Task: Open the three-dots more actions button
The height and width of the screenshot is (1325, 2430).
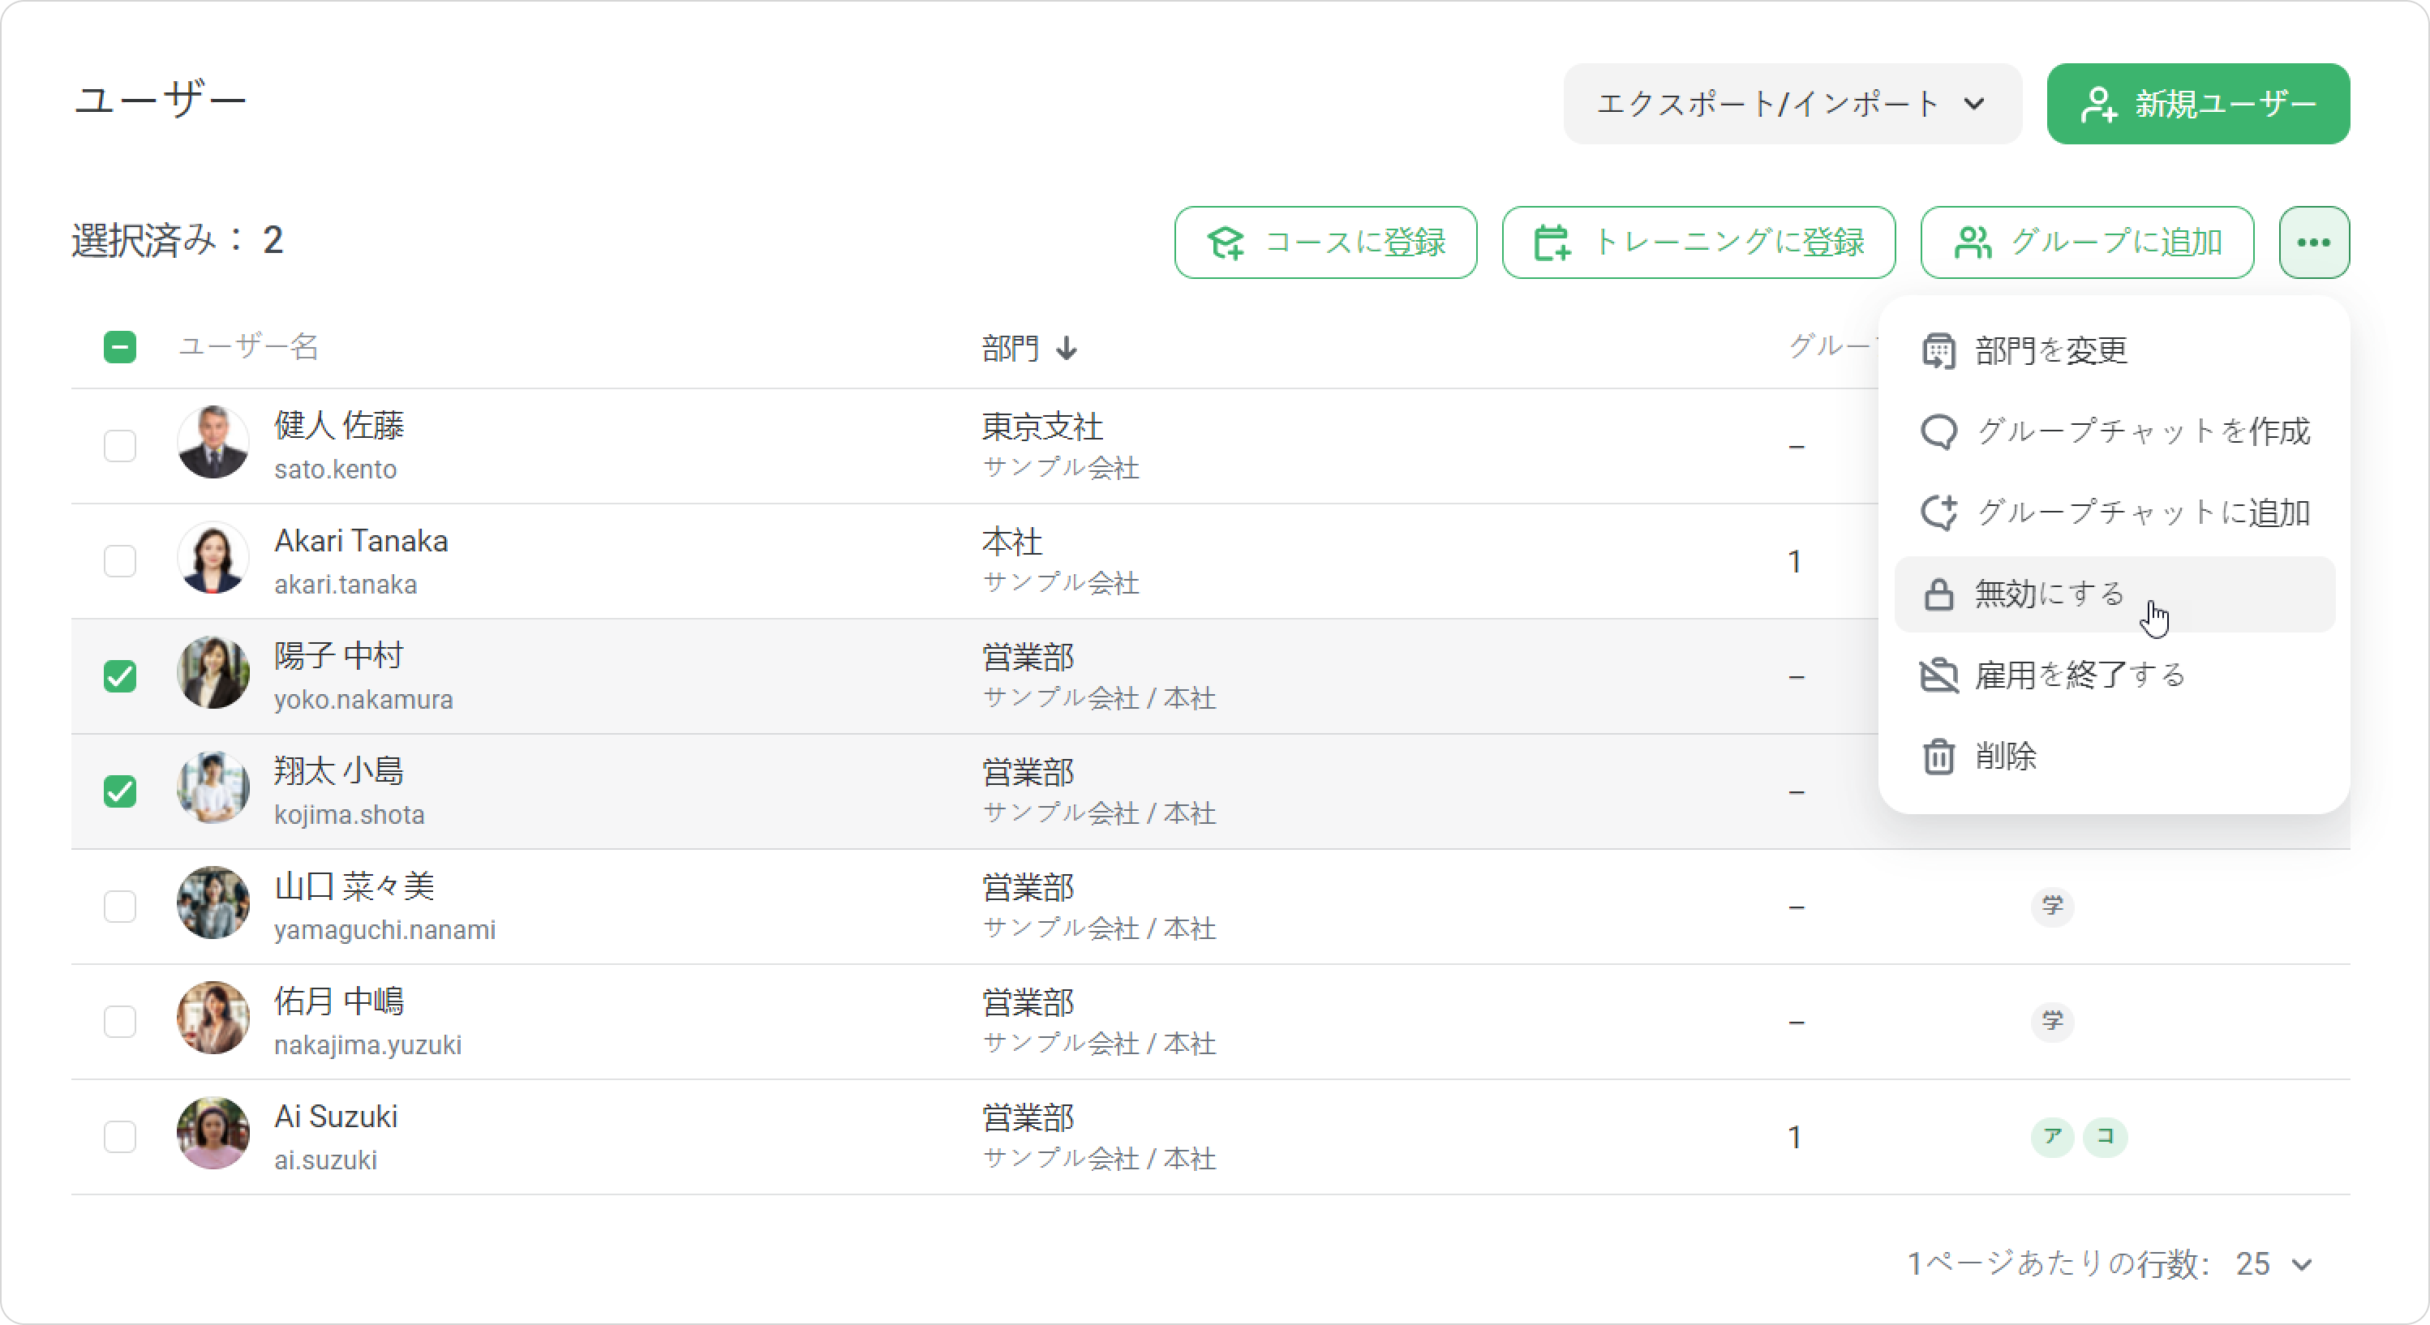Action: 2314,242
